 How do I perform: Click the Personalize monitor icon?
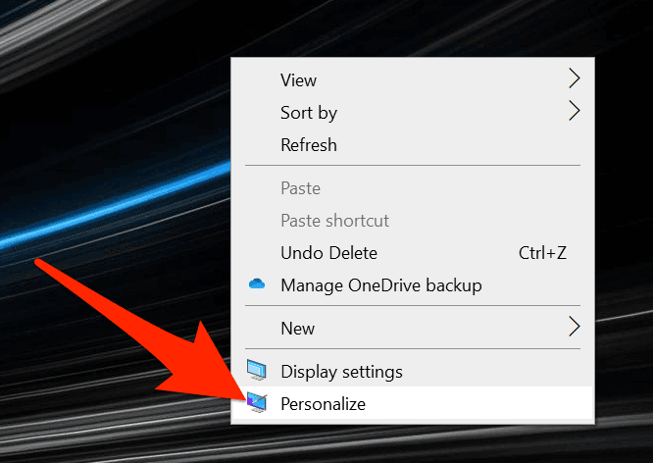click(257, 402)
